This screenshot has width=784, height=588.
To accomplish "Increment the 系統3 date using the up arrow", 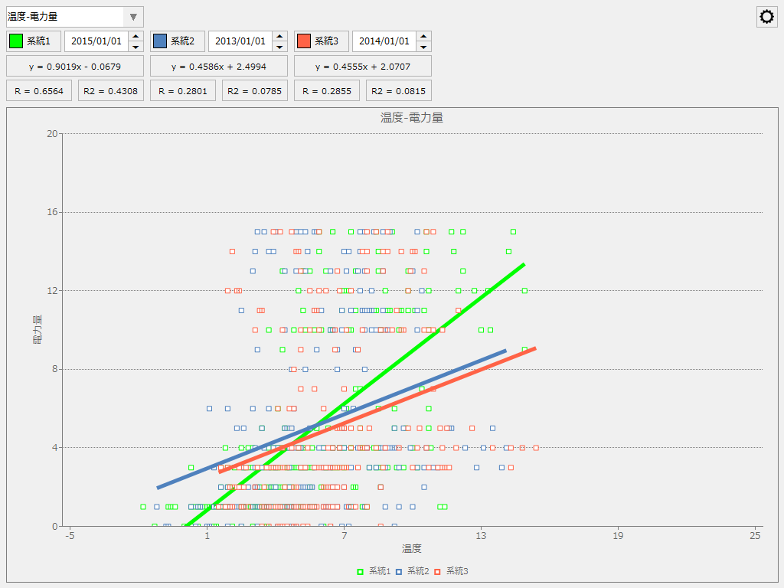I will coord(423,37).
